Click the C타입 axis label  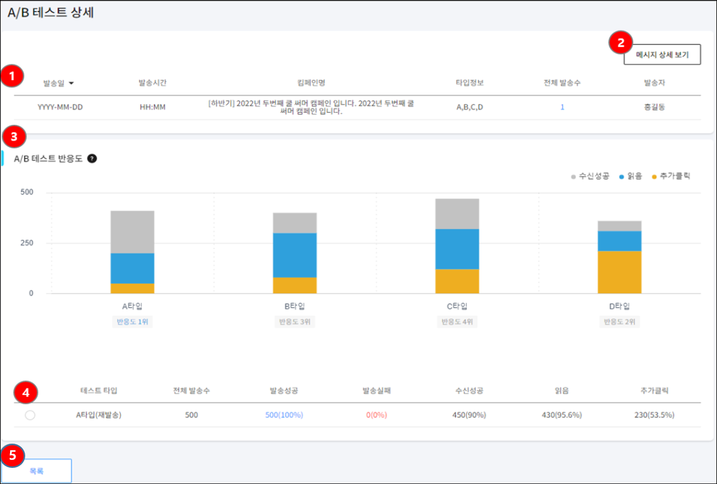[x=457, y=306]
